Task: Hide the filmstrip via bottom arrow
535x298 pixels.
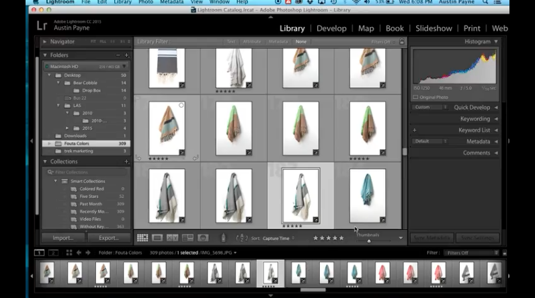Action: coord(271,295)
